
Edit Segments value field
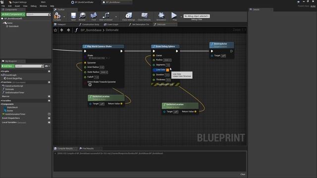(x=168, y=65)
